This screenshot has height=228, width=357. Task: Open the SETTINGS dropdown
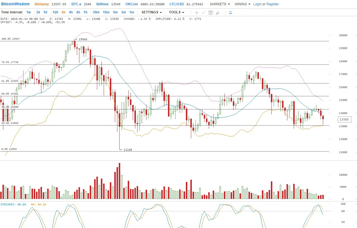[x=152, y=12]
